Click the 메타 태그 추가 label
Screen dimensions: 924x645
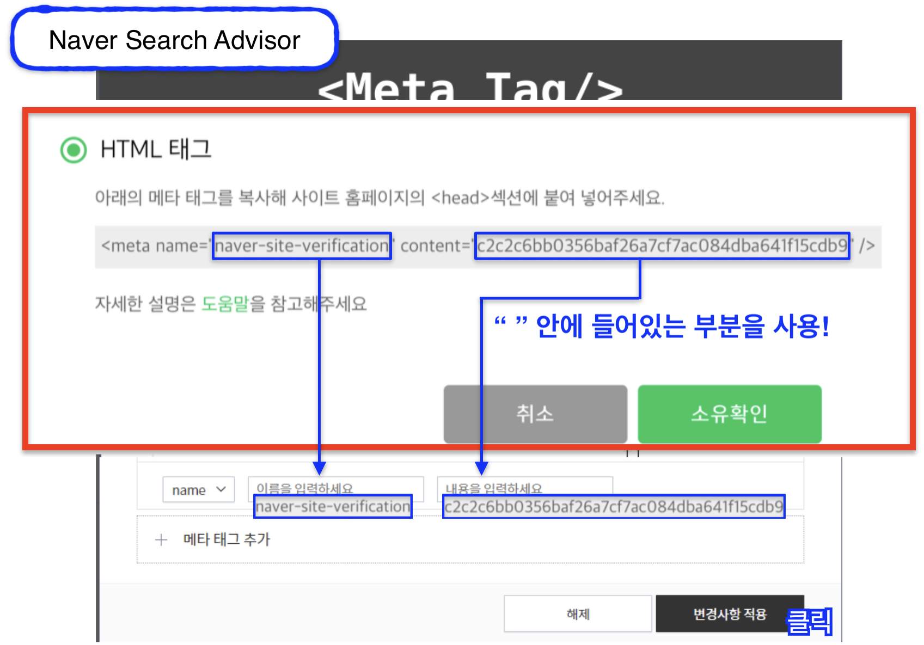click(x=227, y=539)
